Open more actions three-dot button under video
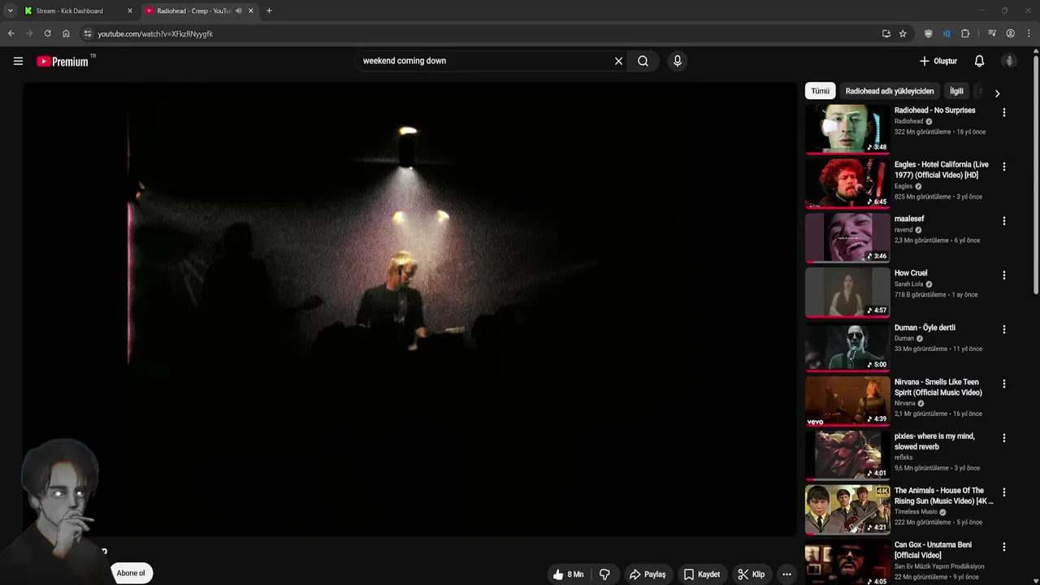Screen dimensions: 1040x585 (786, 574)
